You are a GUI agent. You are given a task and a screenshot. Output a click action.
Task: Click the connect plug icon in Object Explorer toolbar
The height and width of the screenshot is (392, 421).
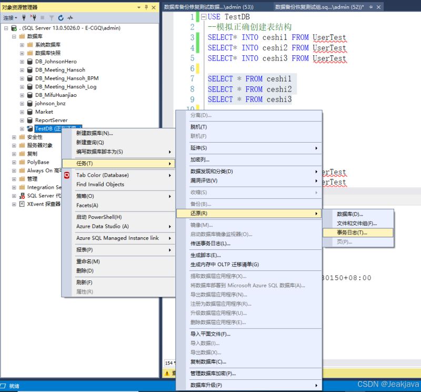pos(24,18)
